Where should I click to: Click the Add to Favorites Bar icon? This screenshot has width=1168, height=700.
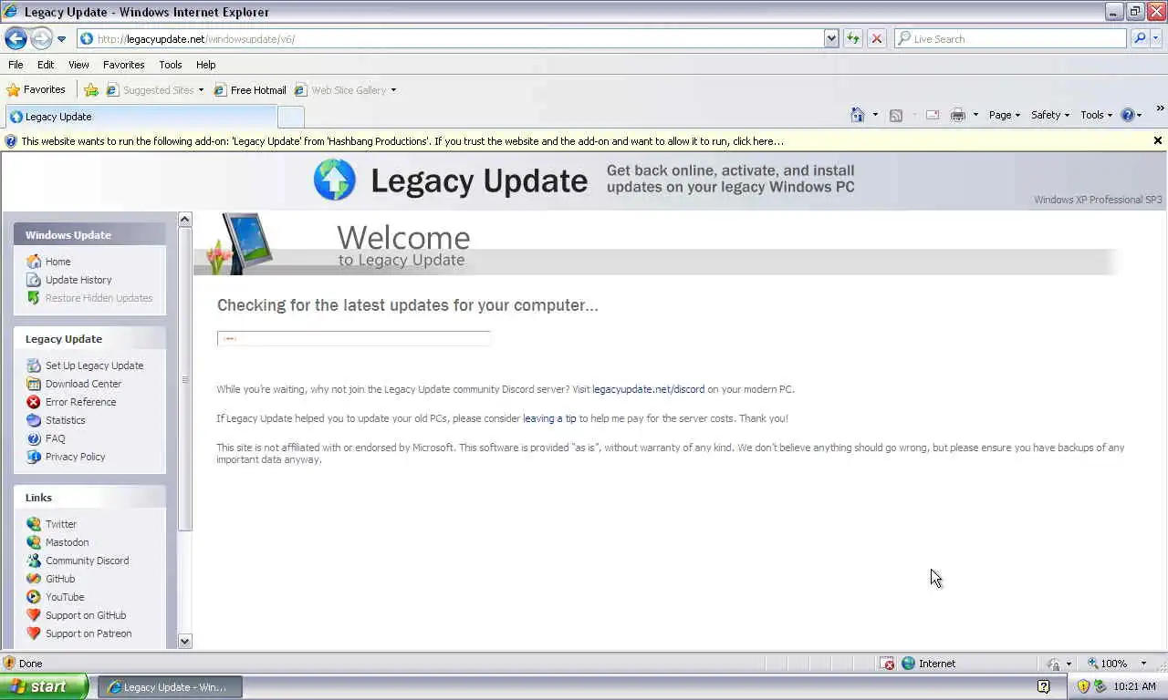[91, 89]
